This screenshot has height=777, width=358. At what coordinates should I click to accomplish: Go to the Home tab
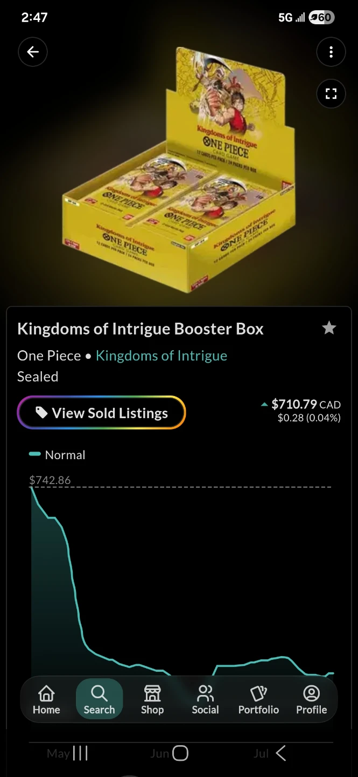coord(46,700)
